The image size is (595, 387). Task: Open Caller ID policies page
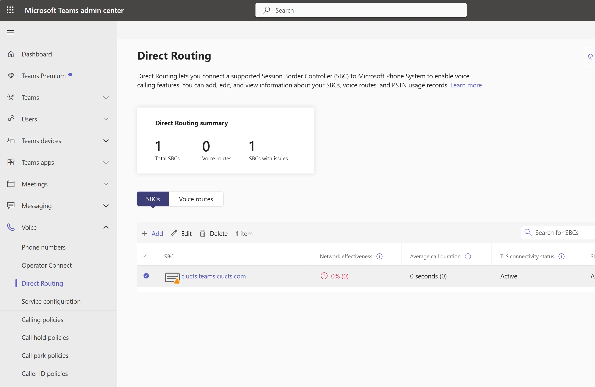(45, 374)
